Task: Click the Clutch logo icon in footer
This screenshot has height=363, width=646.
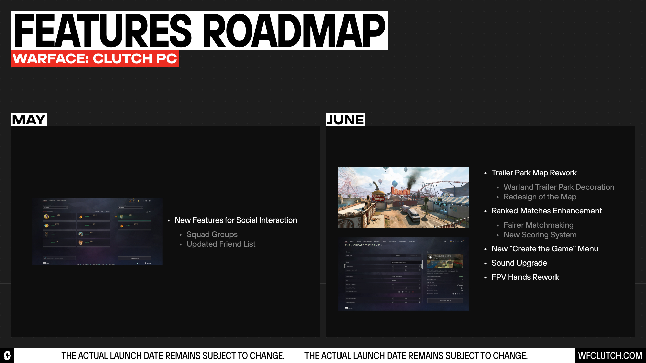Action: [7, 355]
